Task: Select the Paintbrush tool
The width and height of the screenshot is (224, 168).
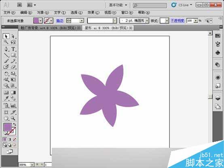Action: click(x=6, y=61)
